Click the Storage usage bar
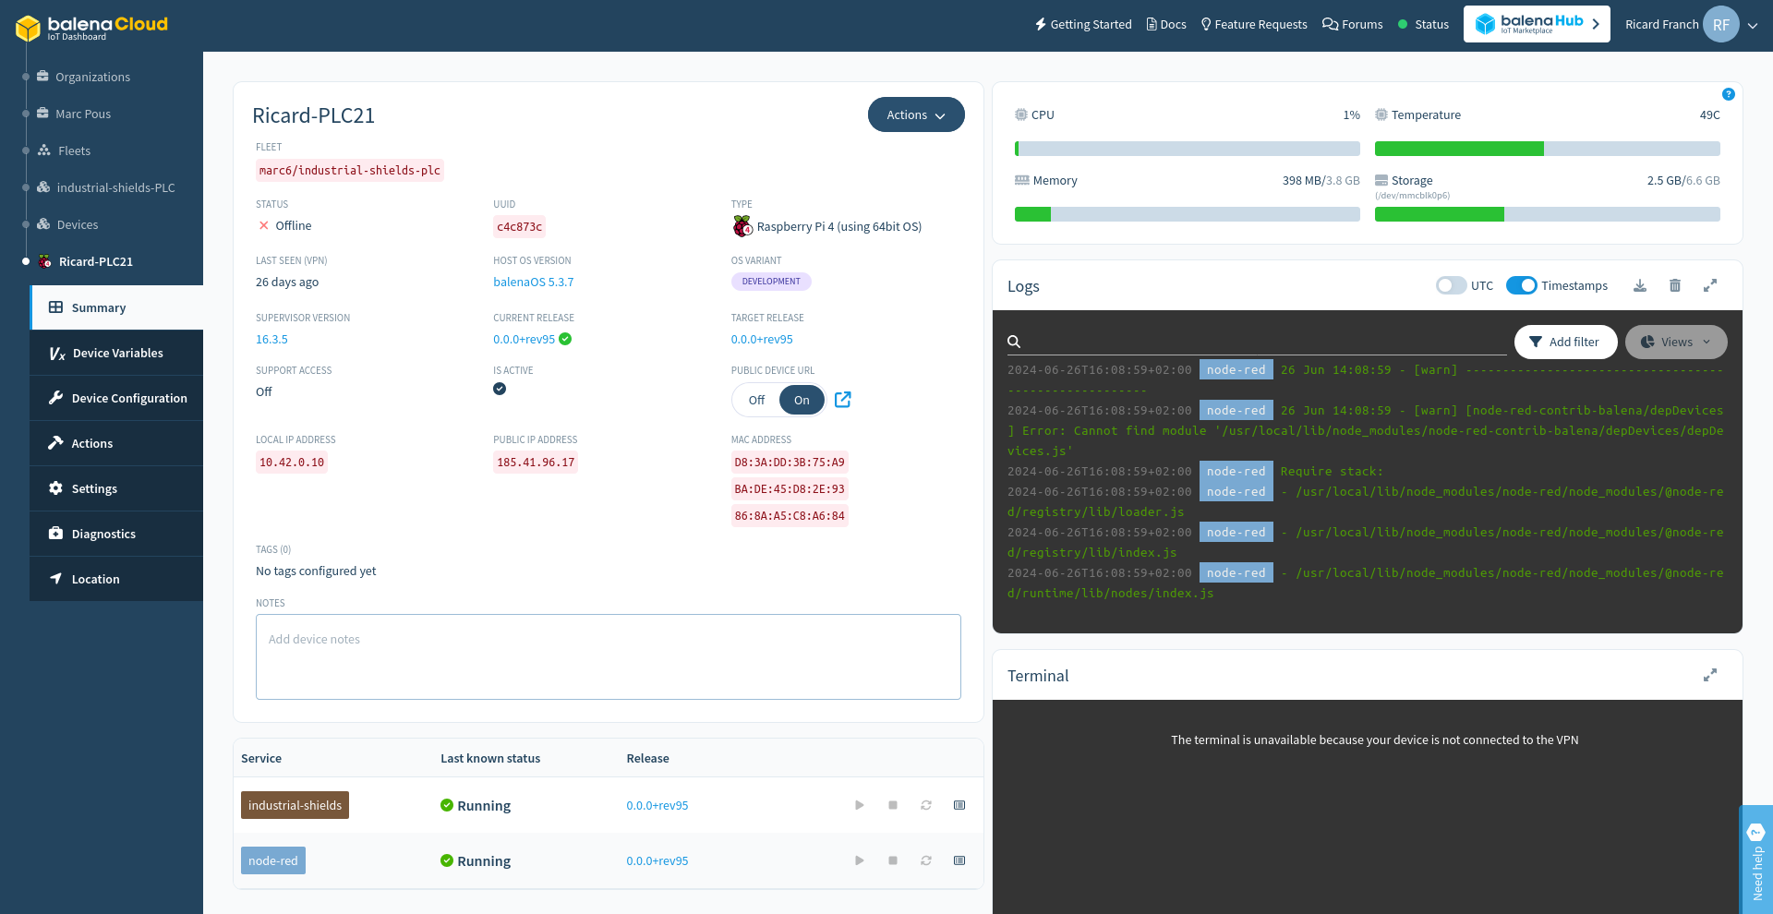Image resolution: width=1773 pixels, height=914 pixels. coord(1548,214)
